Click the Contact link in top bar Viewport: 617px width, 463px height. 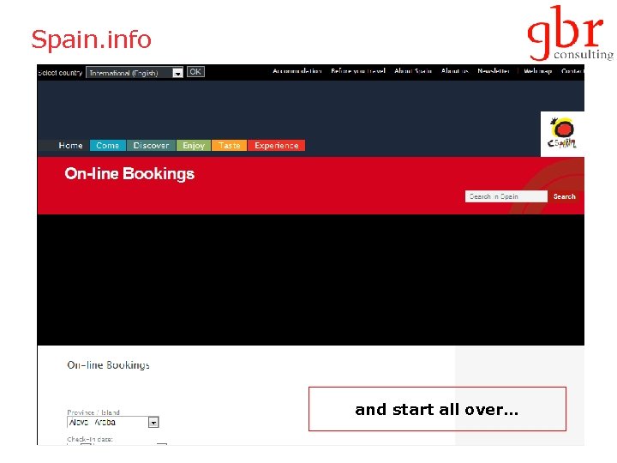pyautogui.click(x=572, y=71)
